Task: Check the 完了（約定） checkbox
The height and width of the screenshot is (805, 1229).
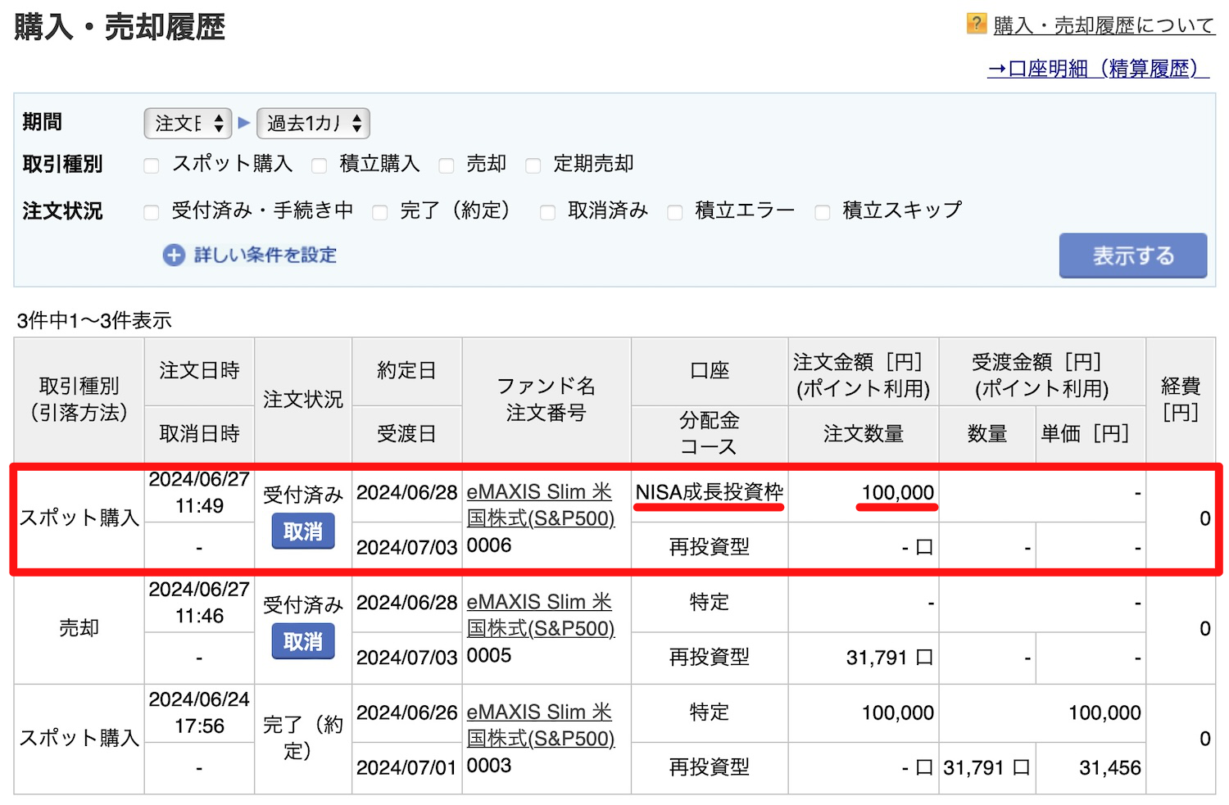Action: (380, 212)
